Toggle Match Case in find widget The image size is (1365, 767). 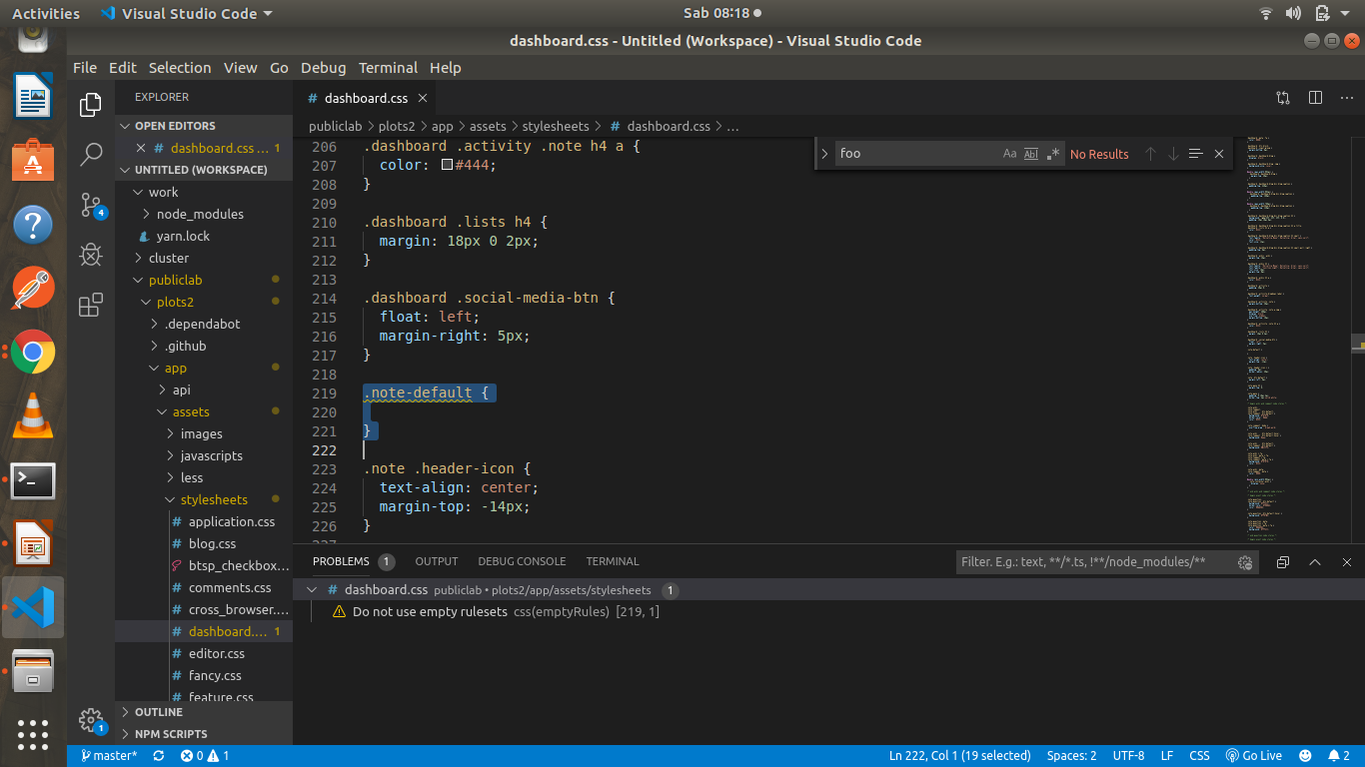pos(1010,154)
